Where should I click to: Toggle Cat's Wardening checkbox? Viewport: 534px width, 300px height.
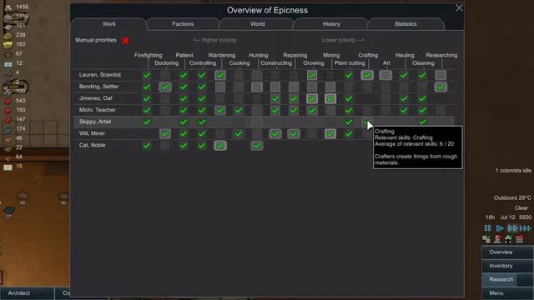220,146
